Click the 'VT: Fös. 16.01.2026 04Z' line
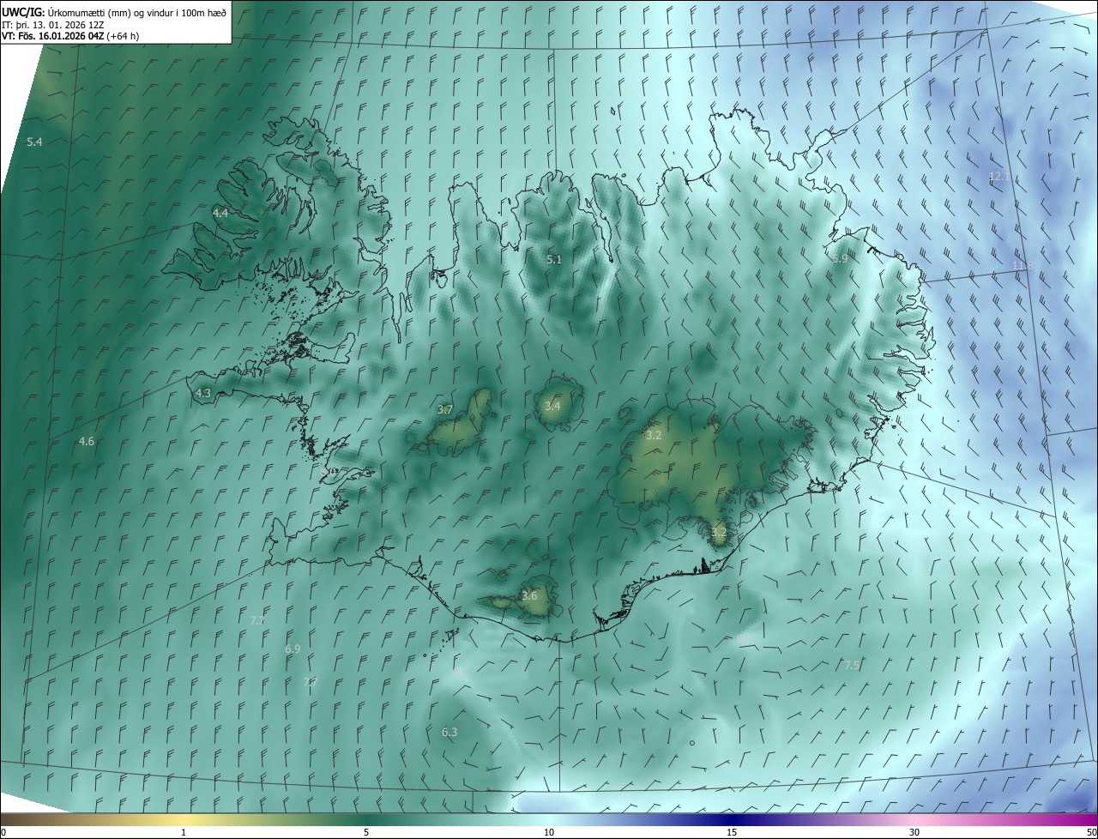This screenshot has height=839, width=1098. [70, 36]
